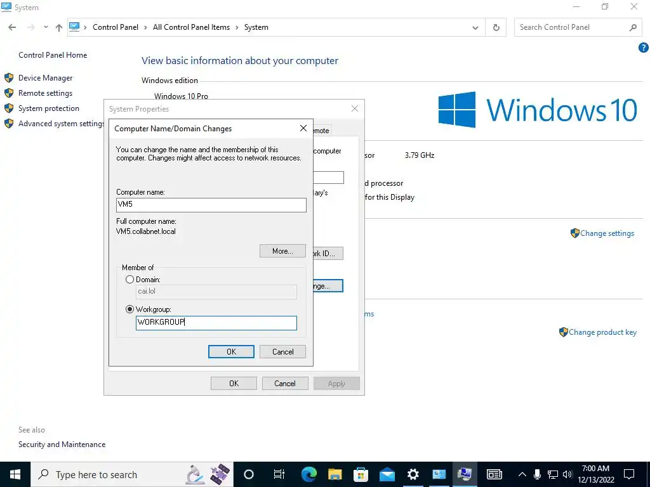The width and height of the screenshot is (650, 487).
Task: Expand the chevron after Control Panel breadcrumb
Action: tap(145, 27)
